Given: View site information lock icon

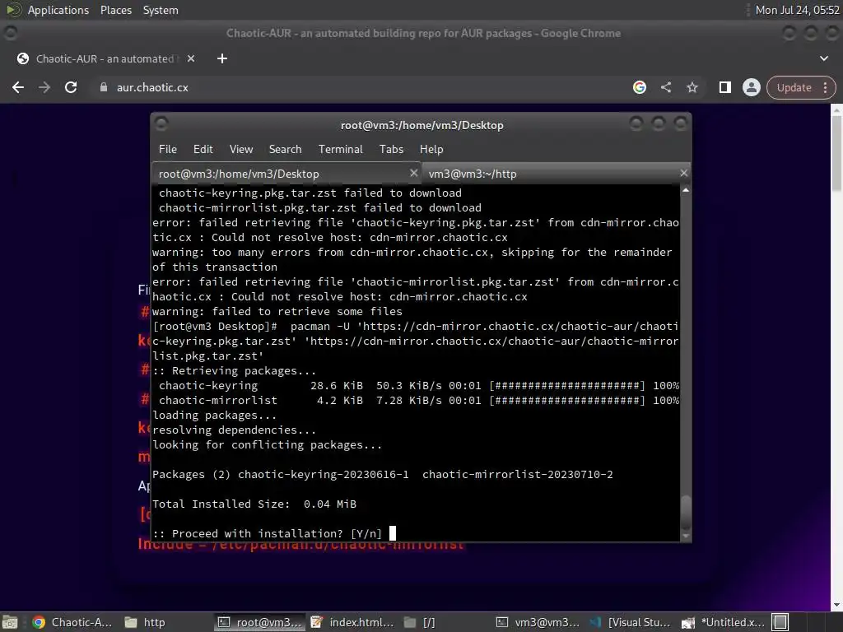Looking at the screenshot, I should [x=104, y=87].
